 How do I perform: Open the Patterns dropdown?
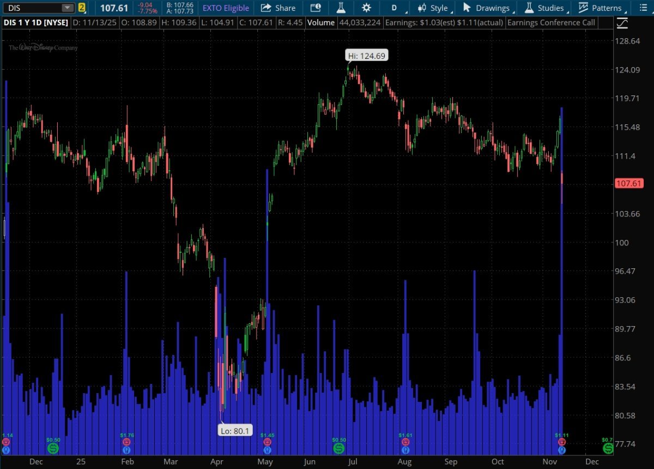(x=600, y=8)
